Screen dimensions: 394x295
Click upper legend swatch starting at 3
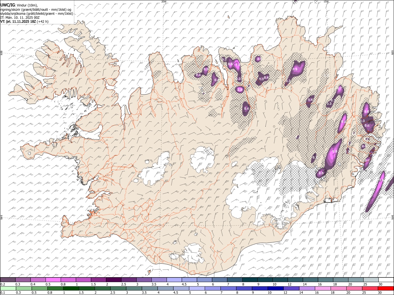(144, 280)
